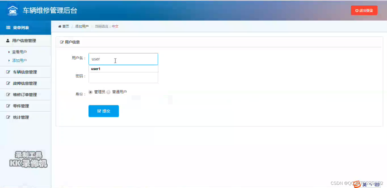
Task: Open the 统计管理 menu
Action: click(x=21, y=117)
